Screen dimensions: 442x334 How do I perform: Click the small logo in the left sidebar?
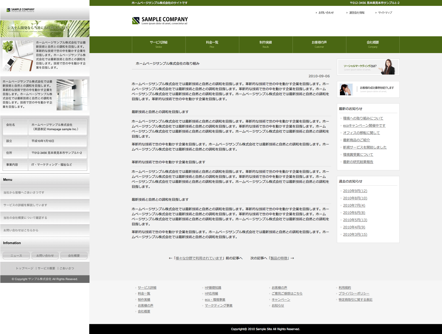[21, 10]
